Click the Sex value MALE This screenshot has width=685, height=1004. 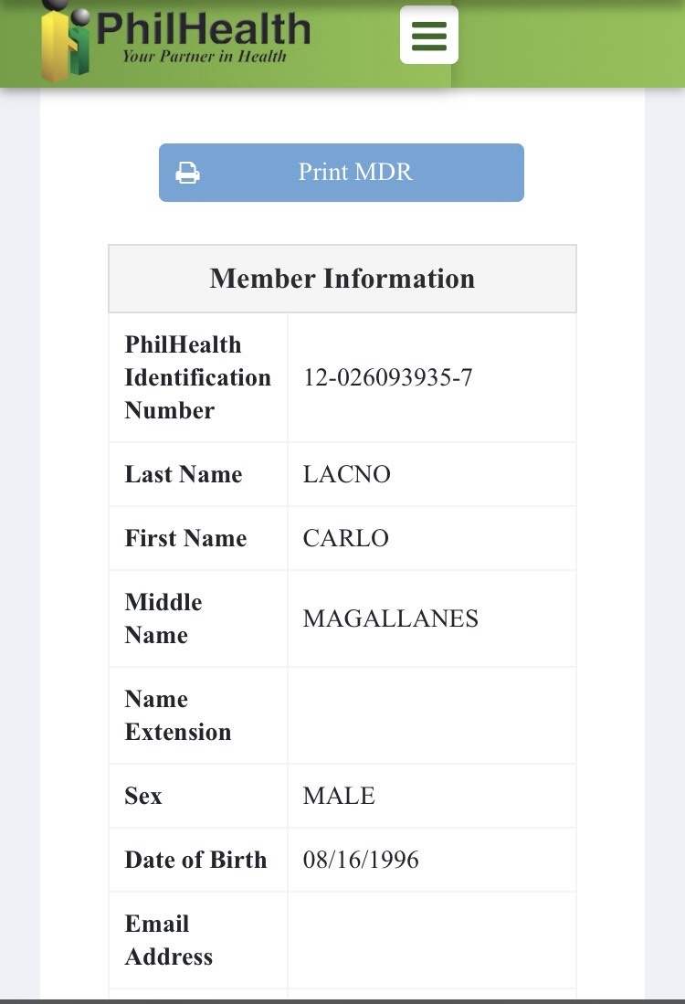(339, 796)
